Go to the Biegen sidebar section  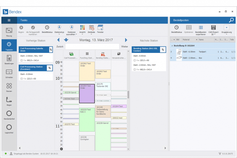point(9,101)
